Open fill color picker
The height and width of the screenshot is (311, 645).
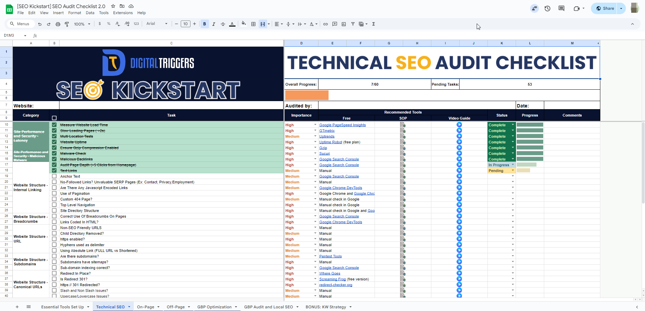tap(244, 24)
